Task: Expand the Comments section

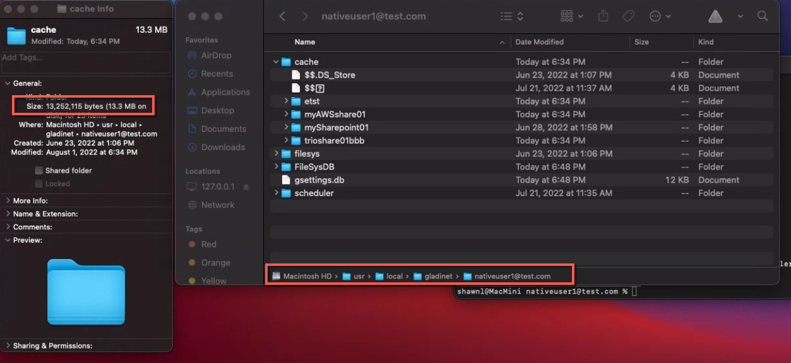Action: [8, 227]
